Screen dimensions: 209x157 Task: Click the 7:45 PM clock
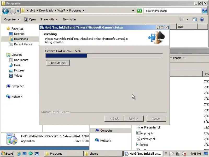click(x=196, y=154)
